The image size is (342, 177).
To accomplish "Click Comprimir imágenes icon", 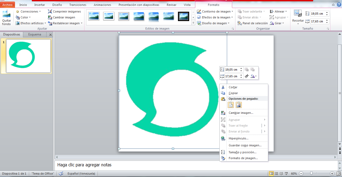I will click(50, 11).
